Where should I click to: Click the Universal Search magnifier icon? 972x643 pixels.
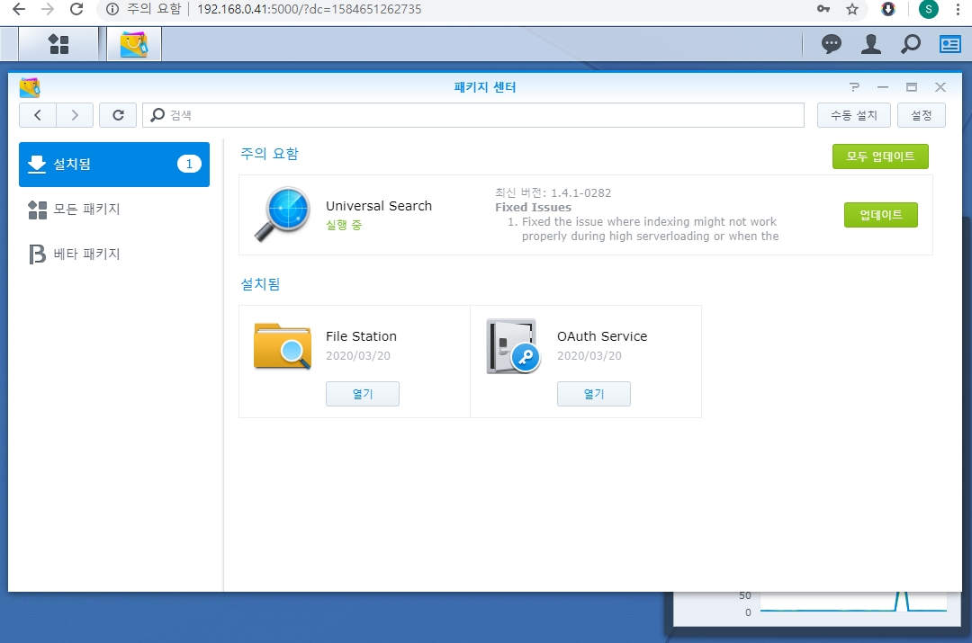click(282, 214)
